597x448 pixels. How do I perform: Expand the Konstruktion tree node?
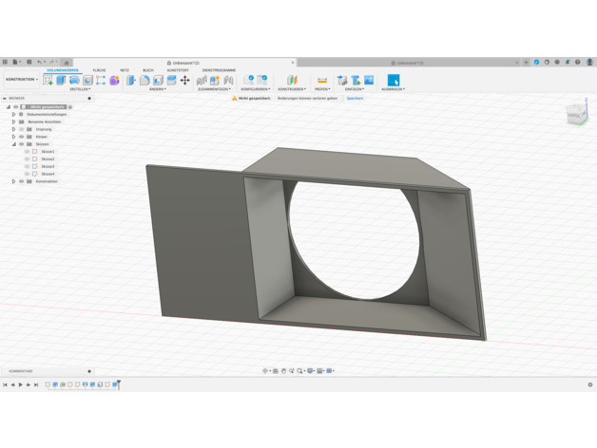(14, 181)
